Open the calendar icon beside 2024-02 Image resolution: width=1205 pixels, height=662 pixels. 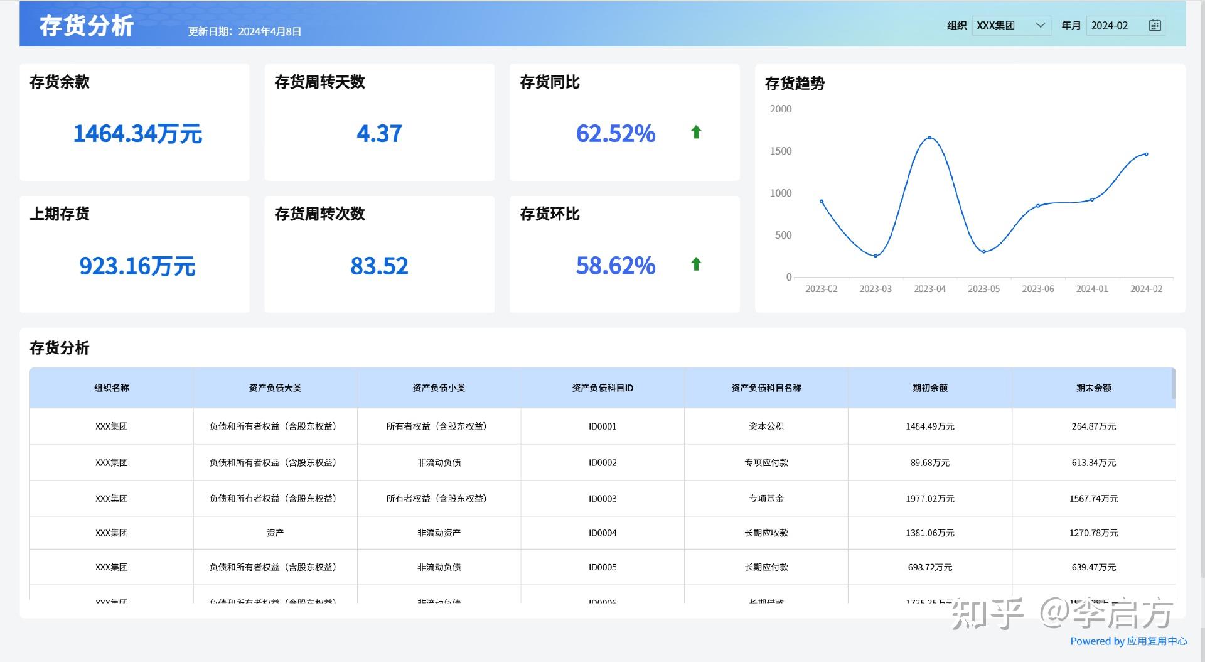point(1155,26)
